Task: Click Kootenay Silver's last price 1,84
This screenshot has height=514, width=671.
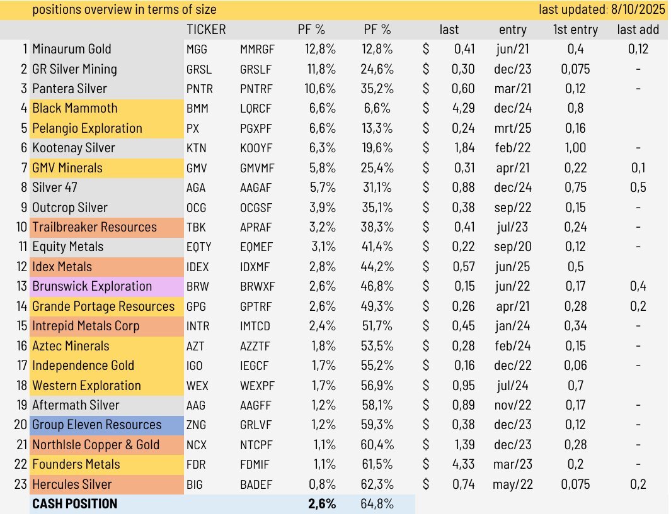Action: point(463,148)
